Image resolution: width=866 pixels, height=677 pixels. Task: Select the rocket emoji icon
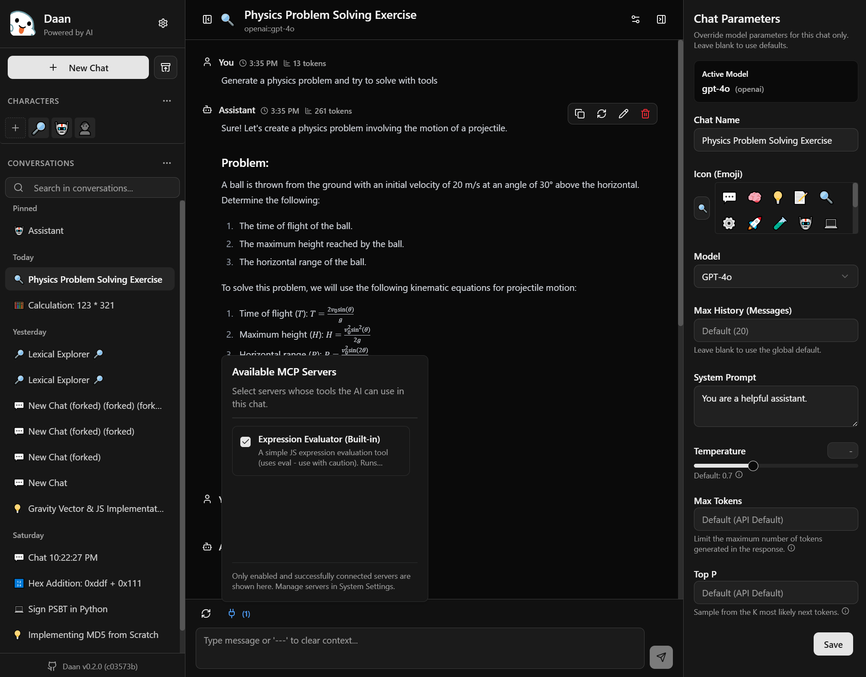tap(754, 223)
